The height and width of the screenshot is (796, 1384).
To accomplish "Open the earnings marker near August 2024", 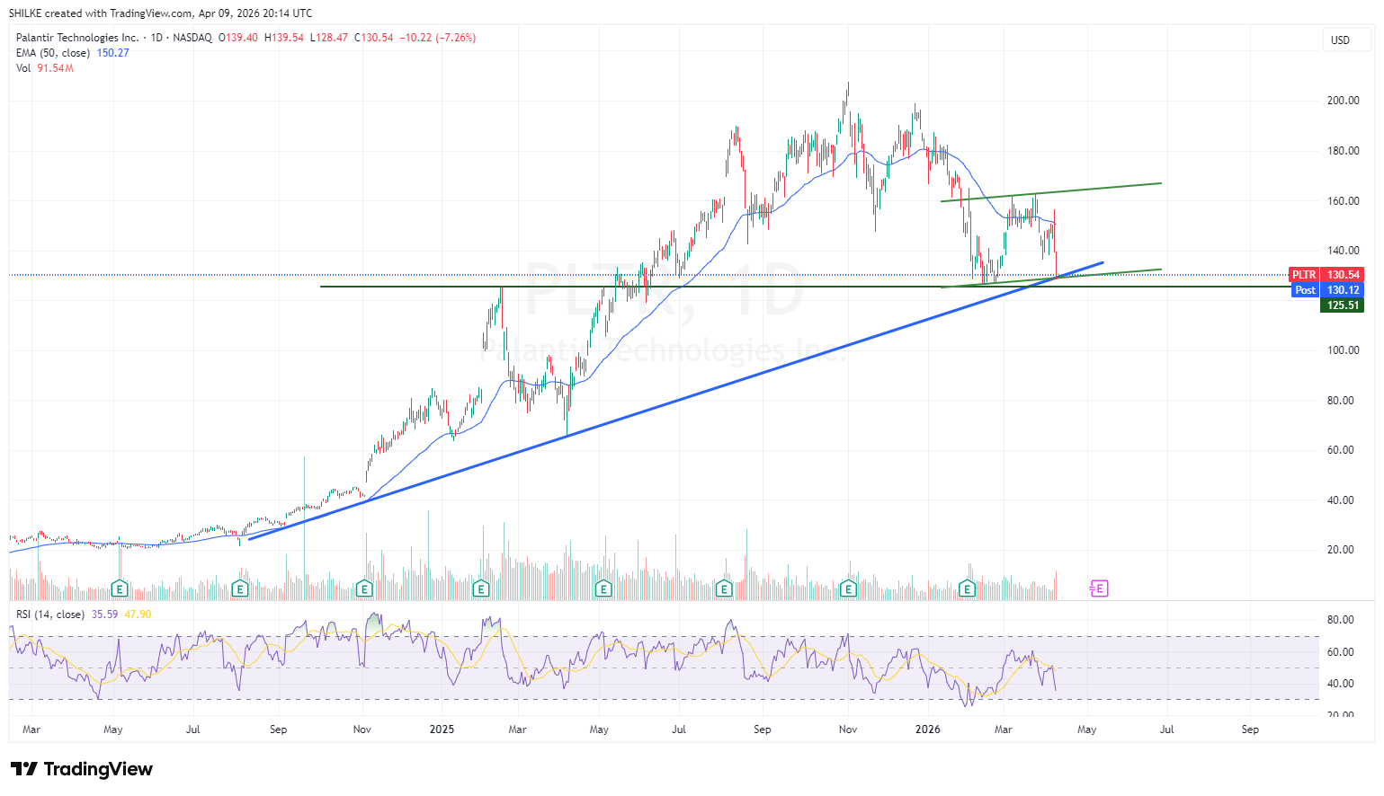I will tap(240, 589).
